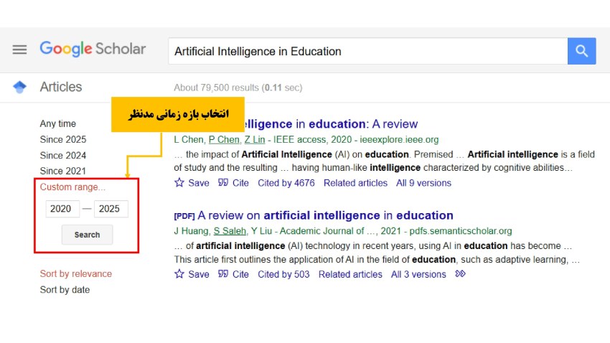Screen dimensions: 610x343
Task: Select the Since 2021 filter
Action: point(63,171)
